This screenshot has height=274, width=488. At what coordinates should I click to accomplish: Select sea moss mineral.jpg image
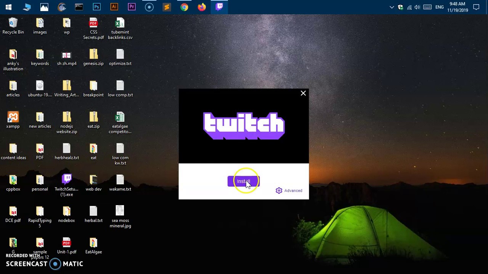coord(120,217)
